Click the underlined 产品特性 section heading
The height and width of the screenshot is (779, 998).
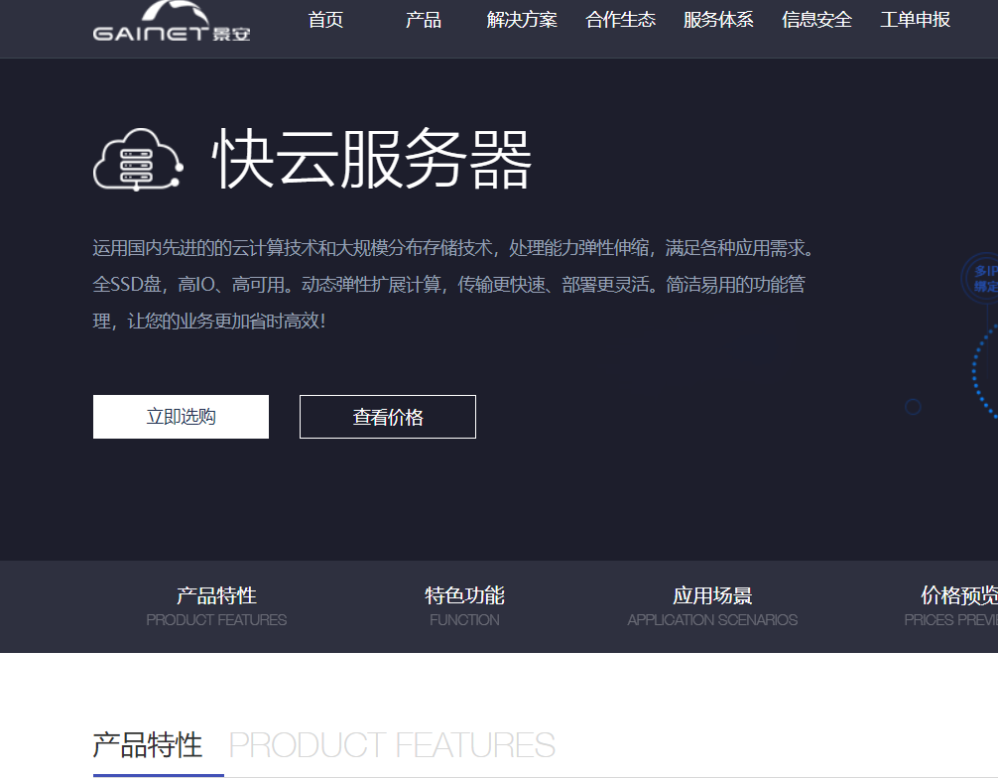click(148, 745)
